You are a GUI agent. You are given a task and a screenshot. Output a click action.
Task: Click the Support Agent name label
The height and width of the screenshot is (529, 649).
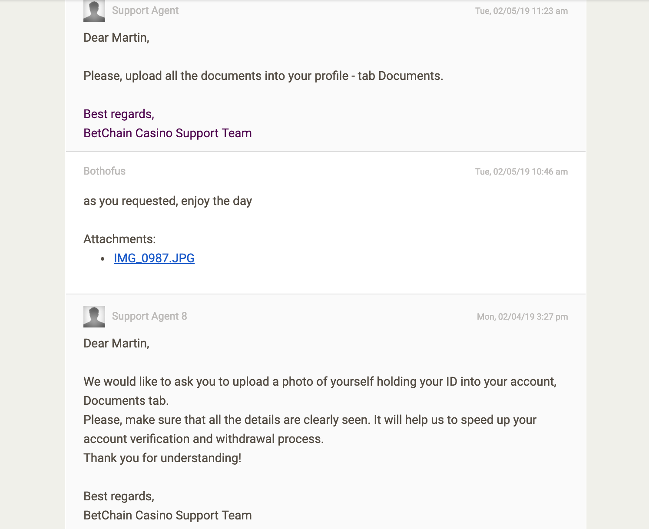[x=145, y=10]
